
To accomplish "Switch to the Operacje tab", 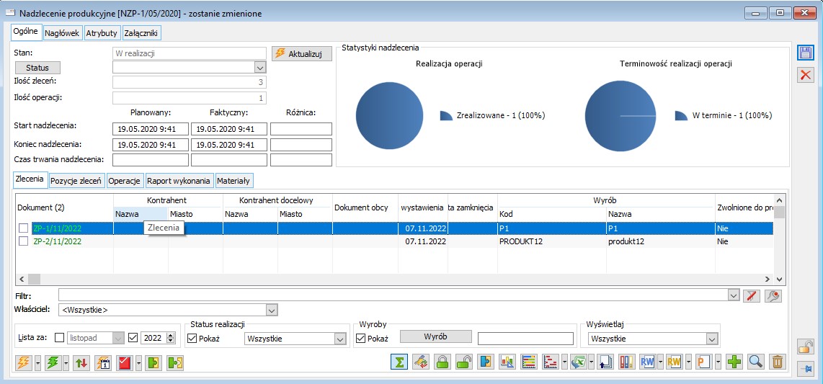I will coord(124,181).
